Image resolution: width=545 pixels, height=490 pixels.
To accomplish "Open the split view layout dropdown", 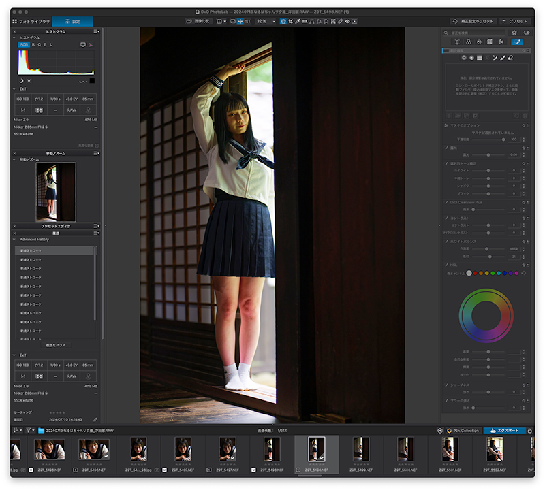I will pos(221,22).
